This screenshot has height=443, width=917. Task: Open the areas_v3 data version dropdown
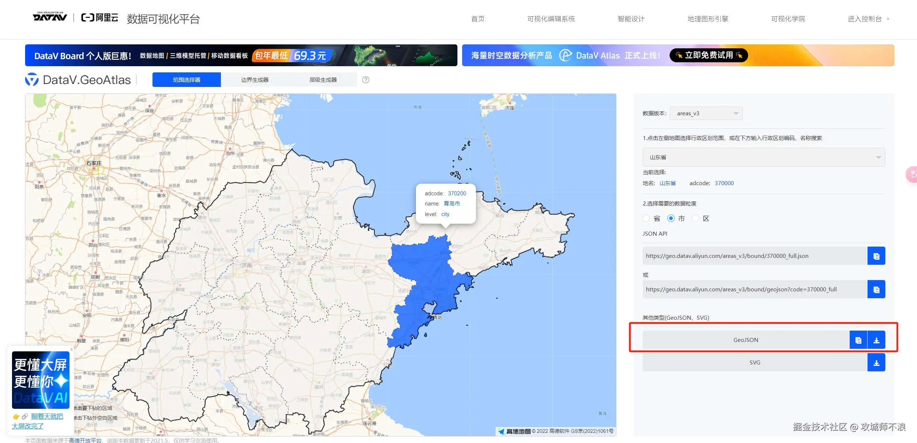click(706, 113)
